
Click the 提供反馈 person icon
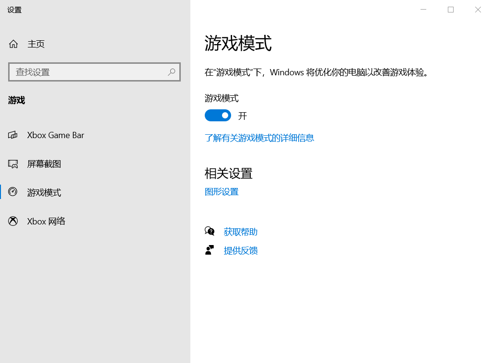[x=210, y=250]
